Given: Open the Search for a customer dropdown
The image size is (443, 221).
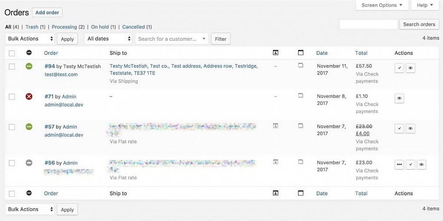Looking at the screenshot, I should pos(172,39).
